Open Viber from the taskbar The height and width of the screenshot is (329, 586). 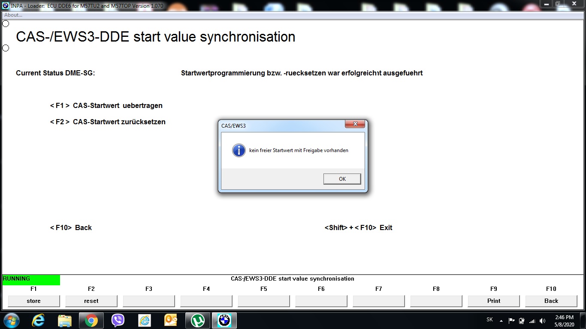(118, 320)
